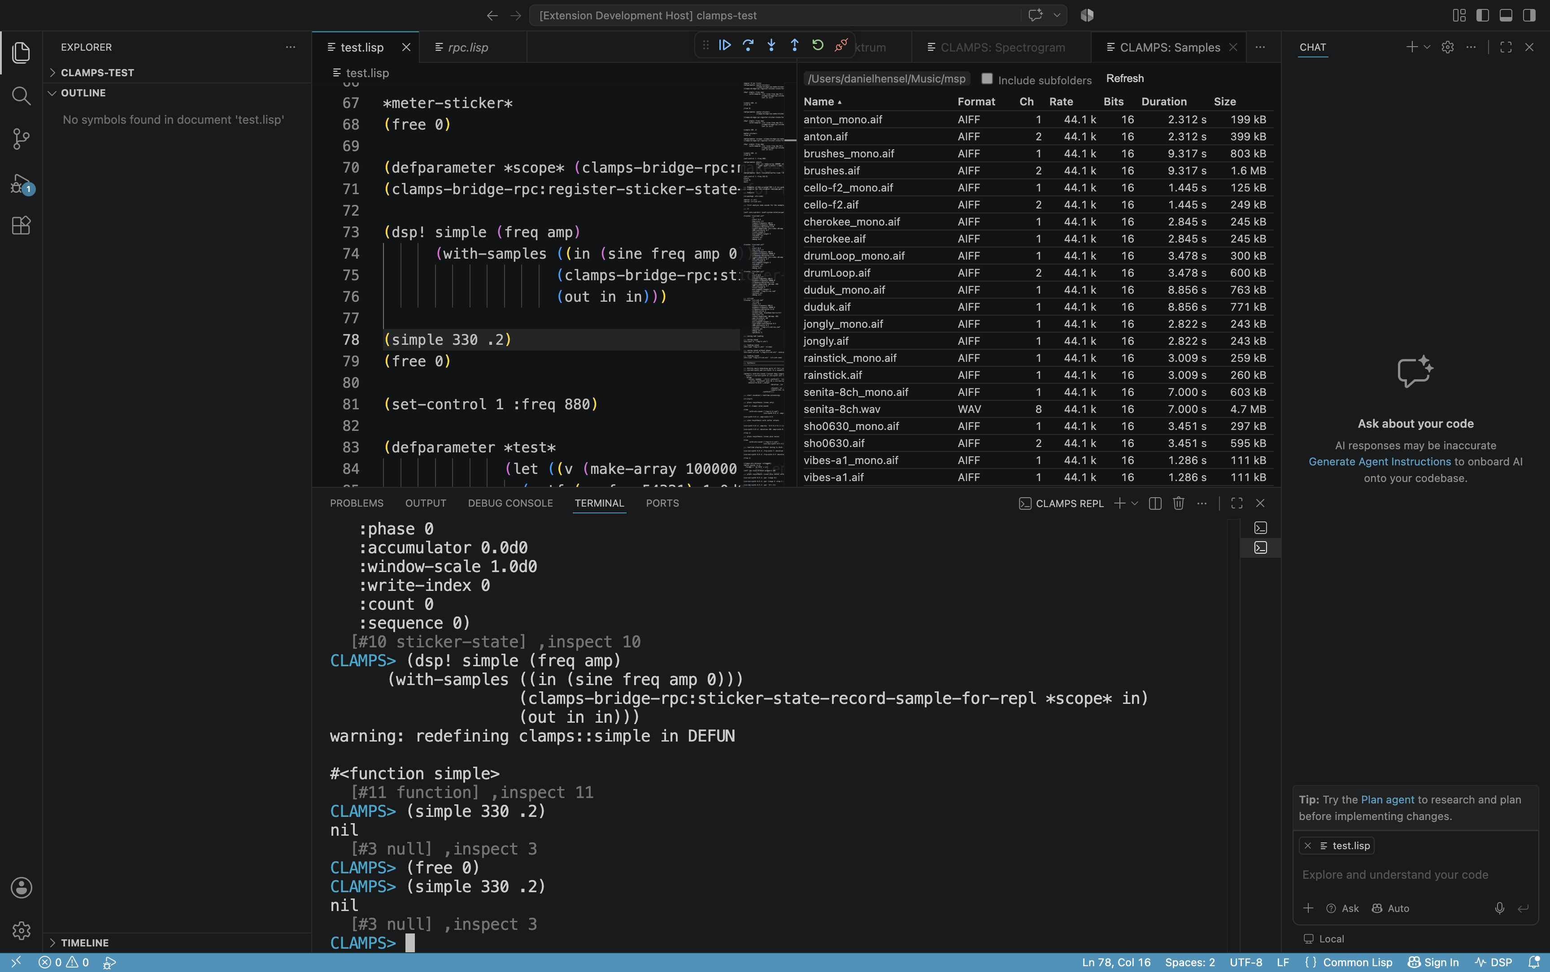Switch to OUTPUT panel tab
The width and height of the screenshot is (1550, 972).
425,503
